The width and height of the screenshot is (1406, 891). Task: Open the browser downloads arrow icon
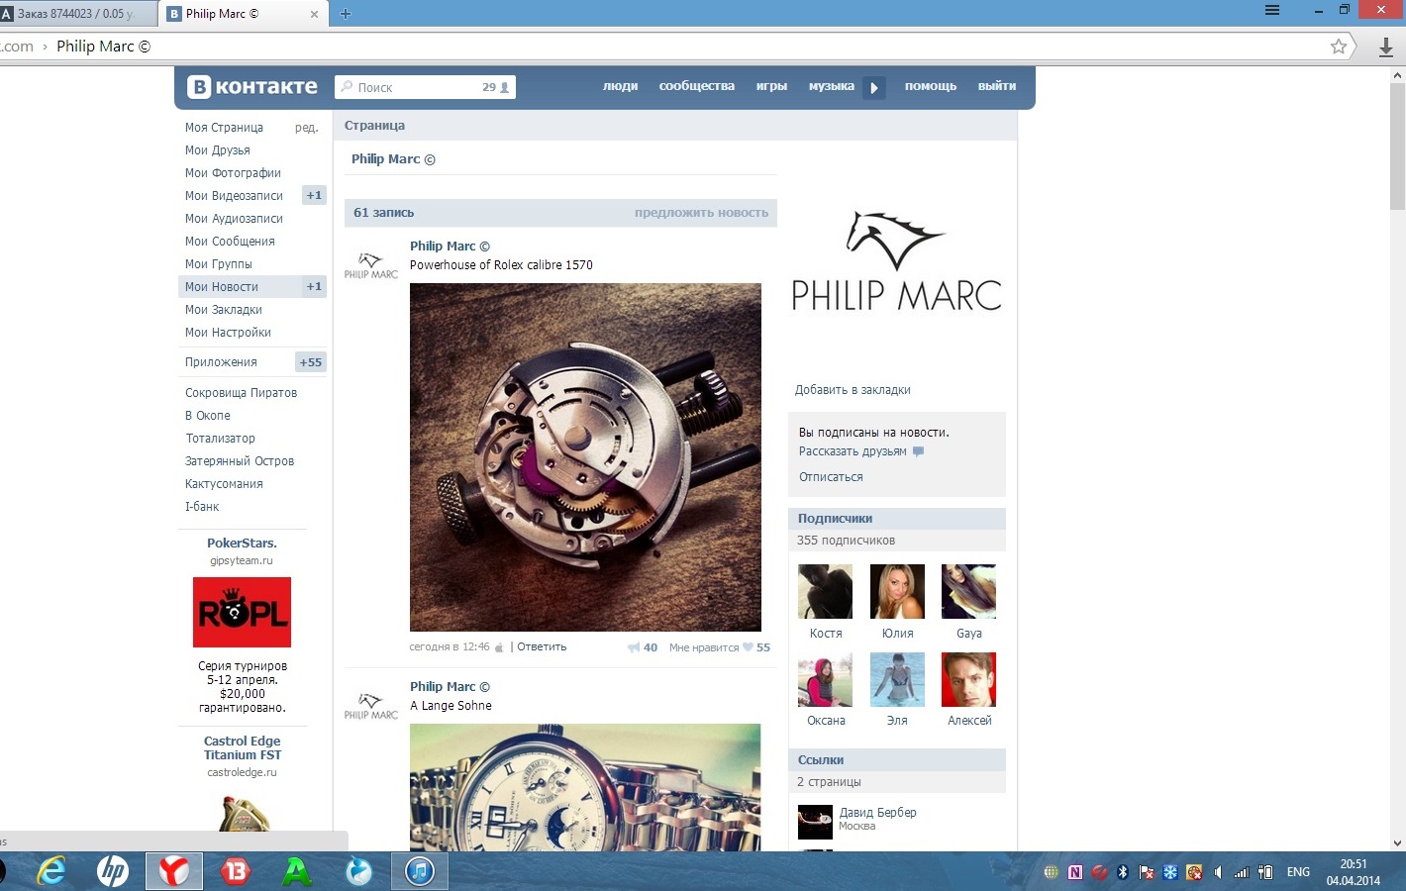pos(1386,47)
